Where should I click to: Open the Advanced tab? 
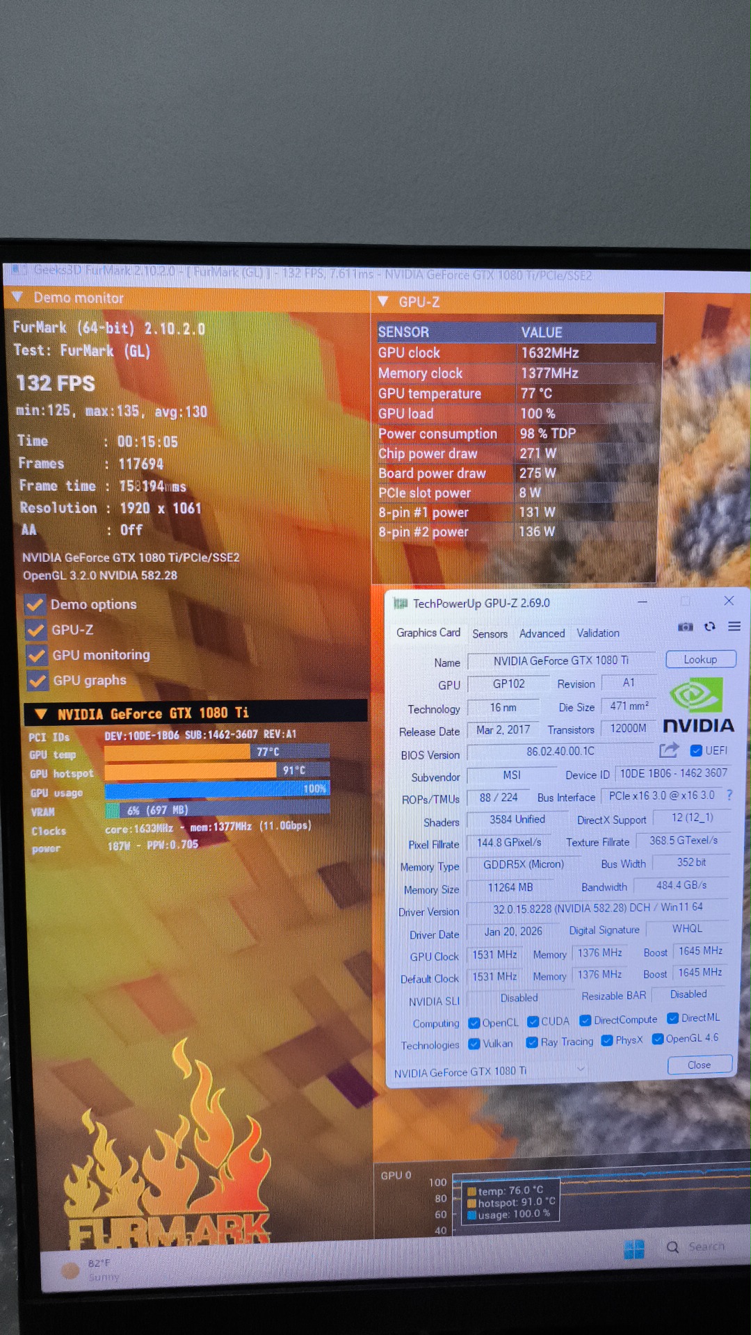point(542,633)
